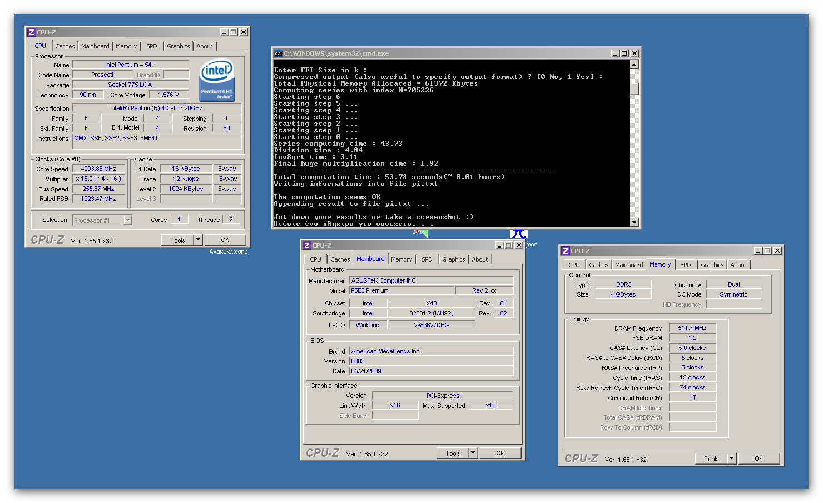Click the W83627DHG LPCIO field

(x=432, y=325)
